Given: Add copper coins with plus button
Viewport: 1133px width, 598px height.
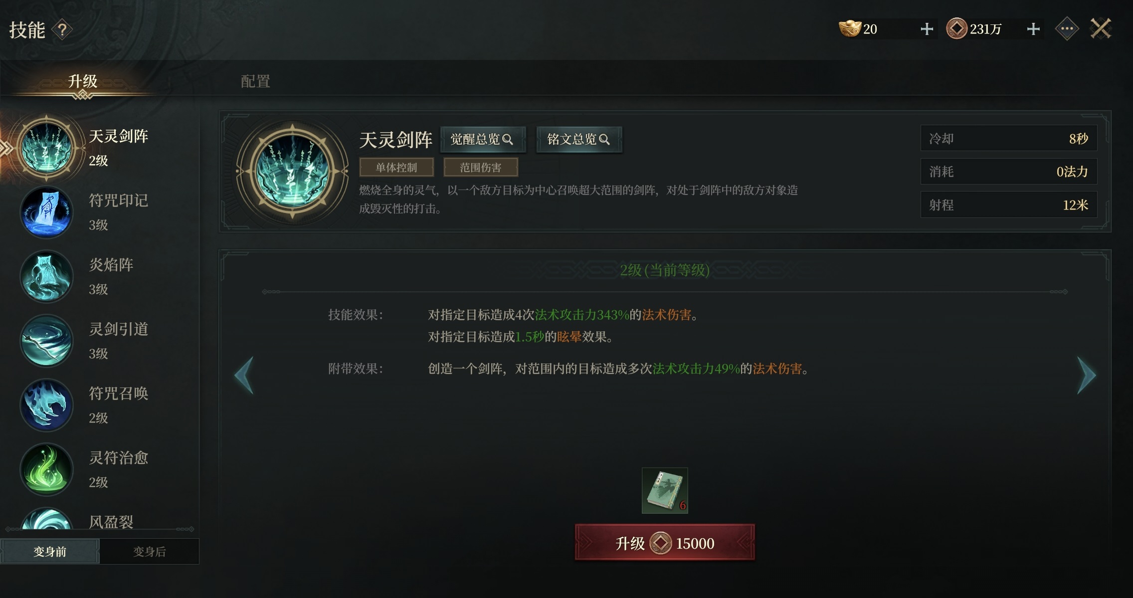Looking at the screenshot, I should (1033, 29).
